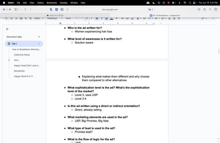The width and height of the screenshot is (220, 143).
Task: Toggle the Safari sidebar
Action: 16,9
